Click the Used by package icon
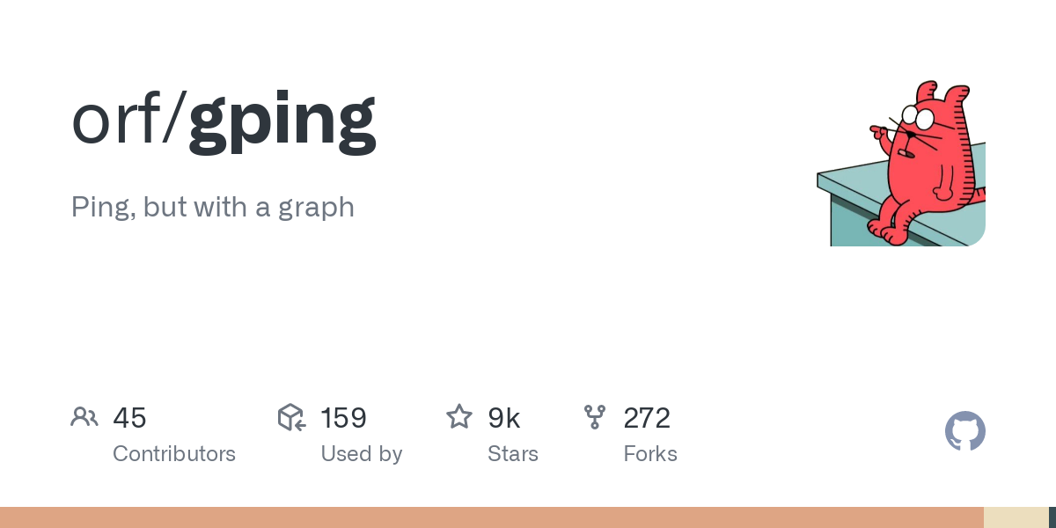Viewport: 1056px width, 528px height. [291, 417]
